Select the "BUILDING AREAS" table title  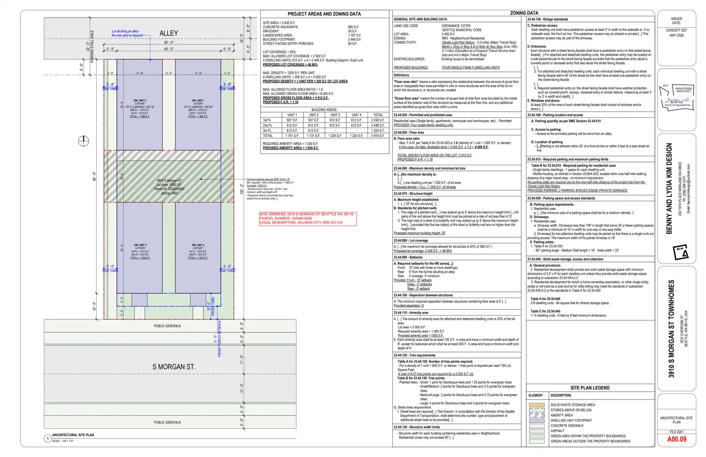(324, 110)
